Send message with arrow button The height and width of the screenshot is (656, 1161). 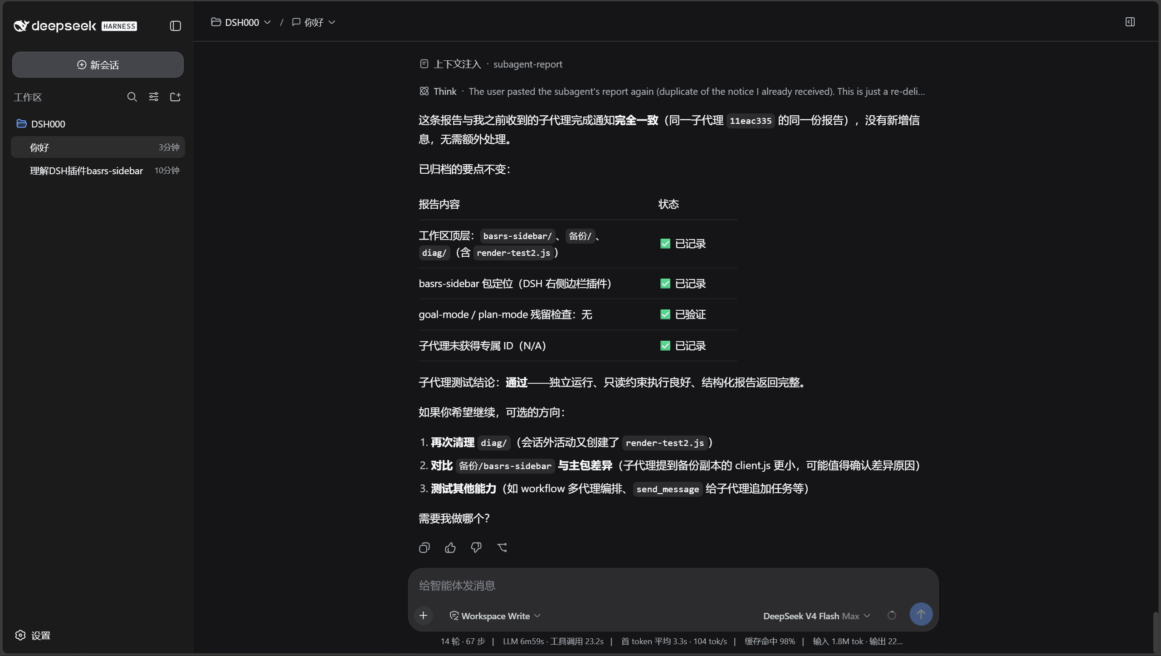[x=921, y=614]
